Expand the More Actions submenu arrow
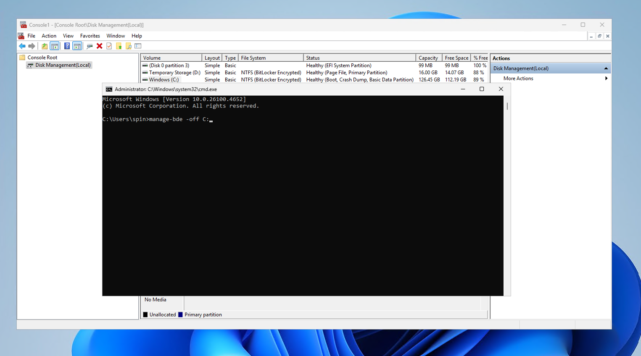641x356 pixels. coord(607,78)
